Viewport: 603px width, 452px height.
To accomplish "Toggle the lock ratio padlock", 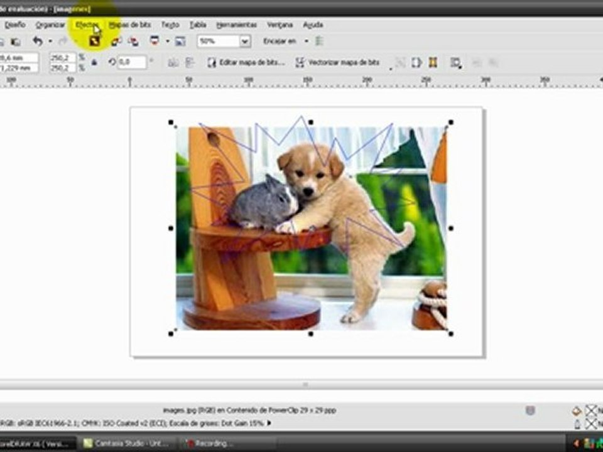I will (x=94, y=62).
